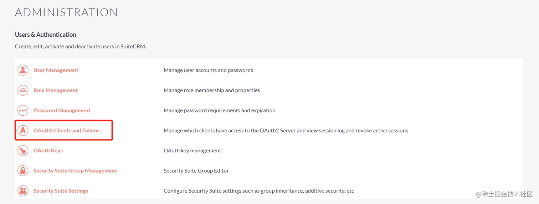Open the User Management link

56,70
